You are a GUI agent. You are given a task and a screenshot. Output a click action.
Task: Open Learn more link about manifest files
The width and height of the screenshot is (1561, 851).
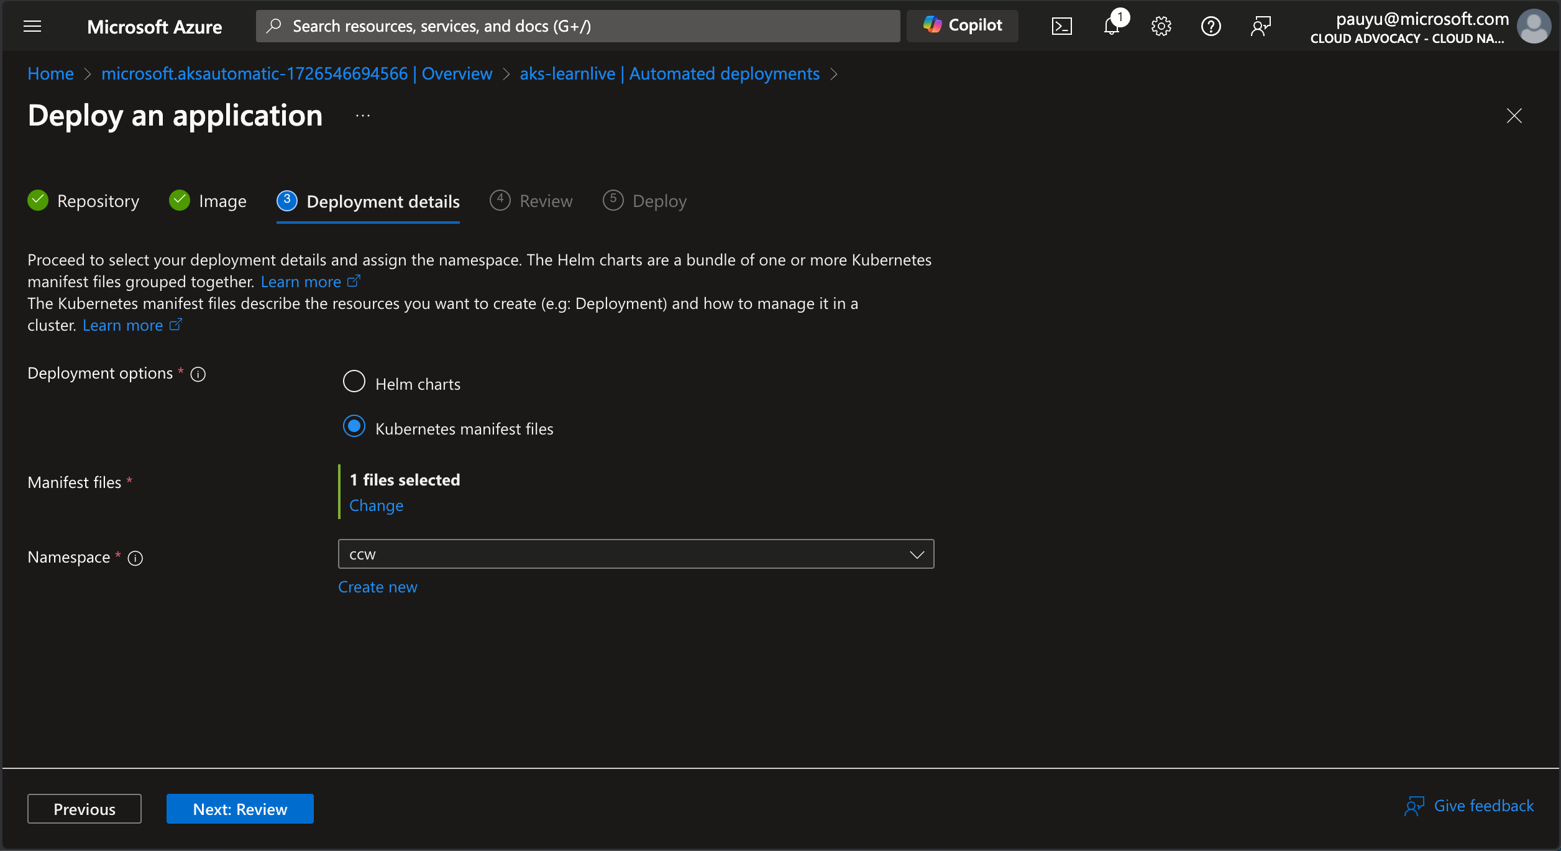click(122, 325)
